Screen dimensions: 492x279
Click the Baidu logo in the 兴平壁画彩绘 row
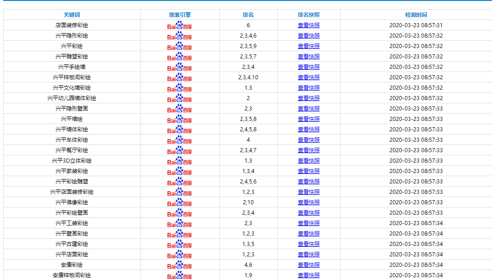179,234
